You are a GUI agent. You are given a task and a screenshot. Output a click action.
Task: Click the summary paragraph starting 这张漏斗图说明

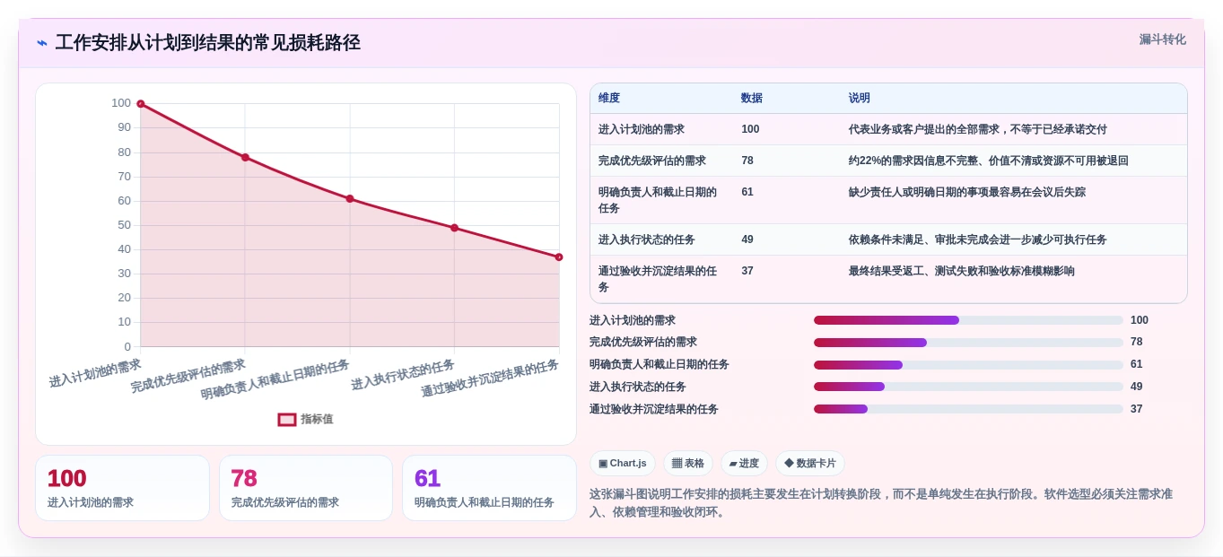tap(881, 503)
